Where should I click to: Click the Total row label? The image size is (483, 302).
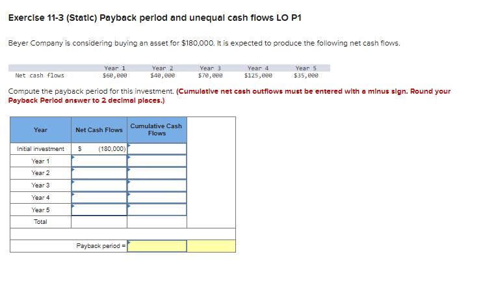pos(40,221)
